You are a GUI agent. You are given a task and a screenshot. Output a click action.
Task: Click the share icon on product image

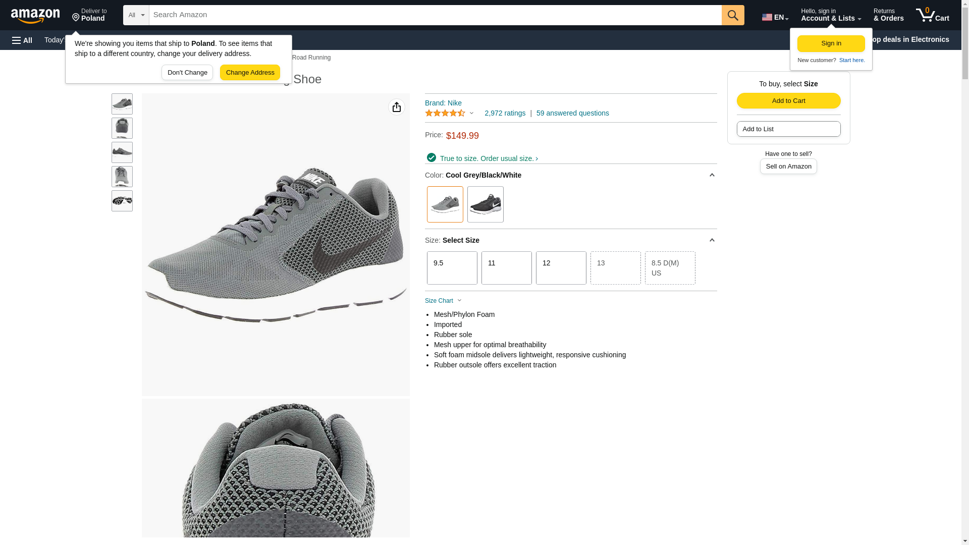(397, 107)
